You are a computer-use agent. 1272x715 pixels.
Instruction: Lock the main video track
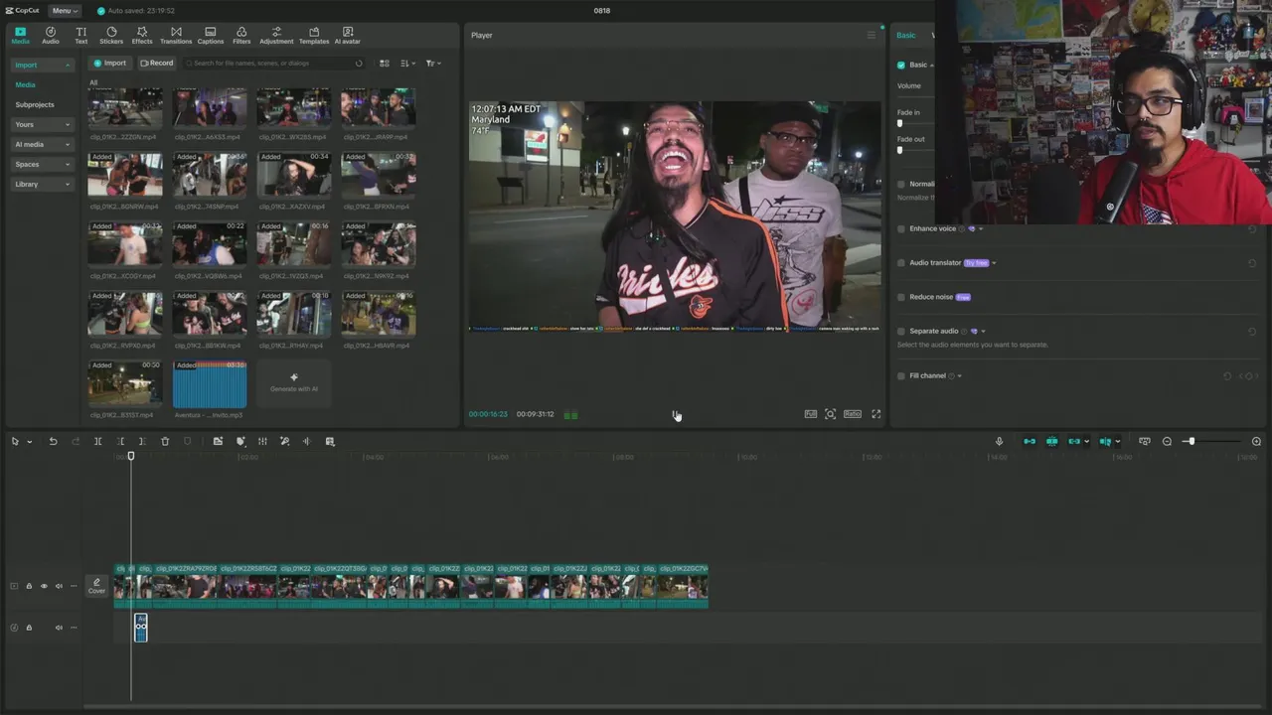click(x=29, y=586)
